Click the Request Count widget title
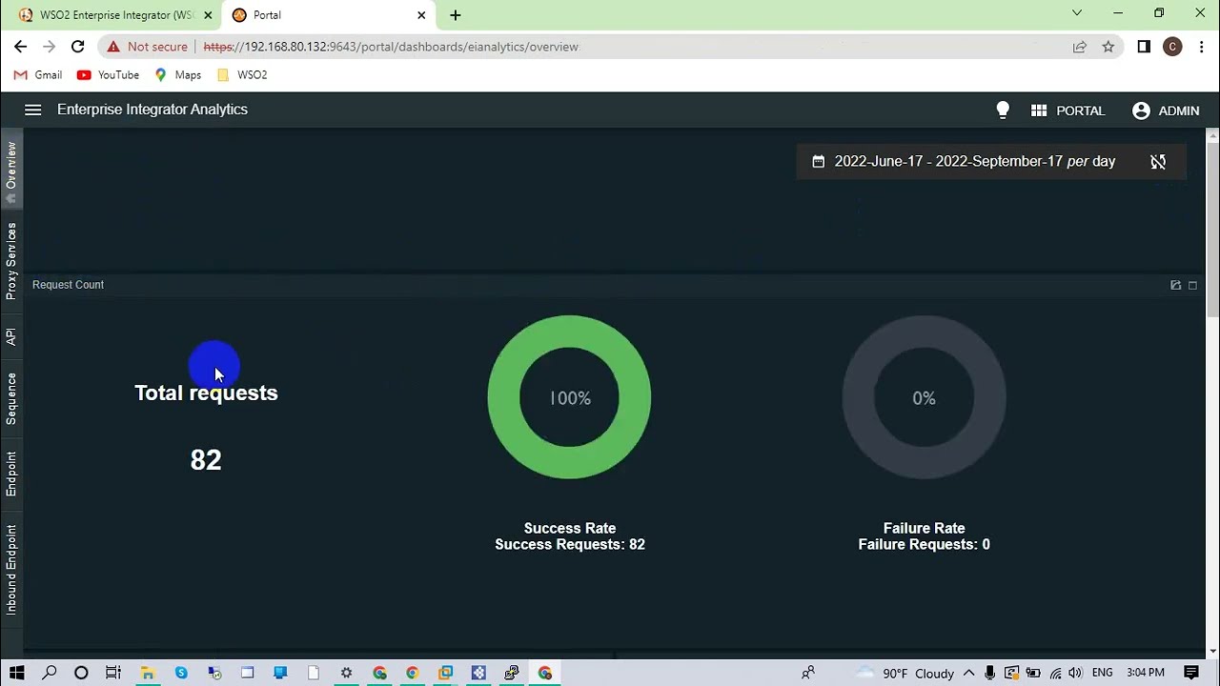This screenshot has height=686, width=1220. (x=68, y=285)
